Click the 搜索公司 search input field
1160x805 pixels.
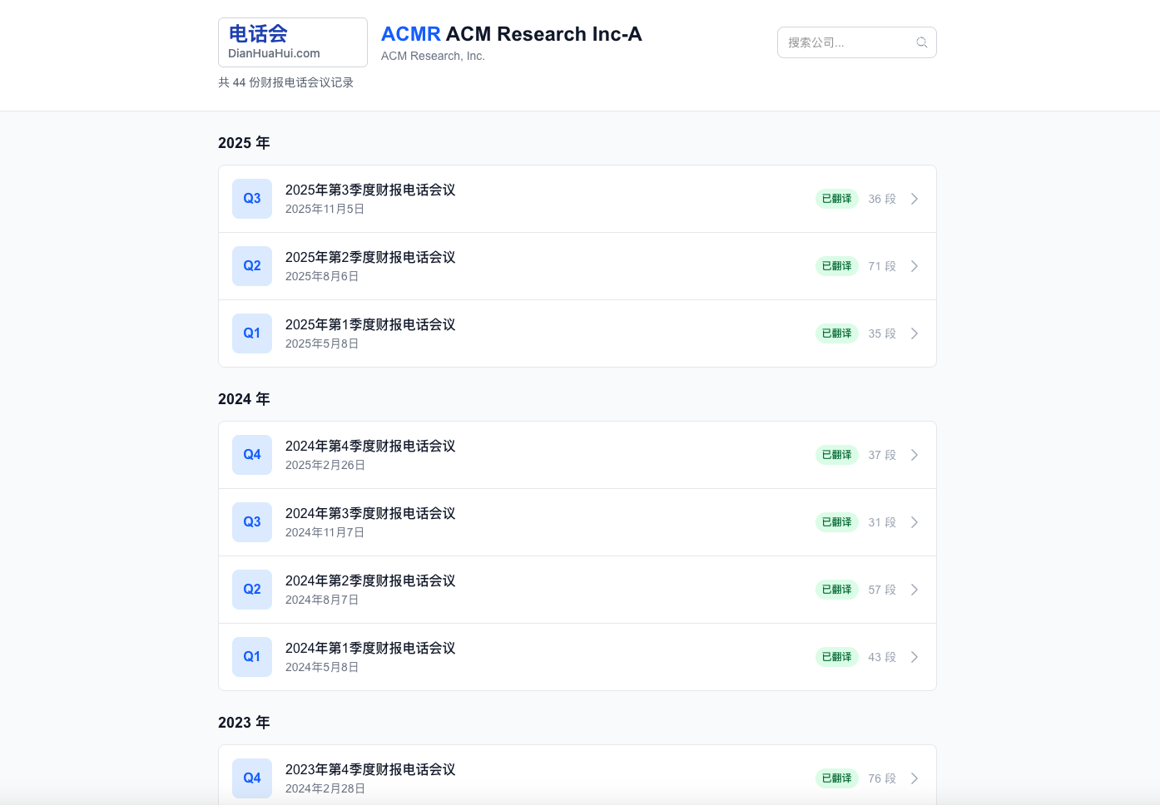tap(849, 42)
